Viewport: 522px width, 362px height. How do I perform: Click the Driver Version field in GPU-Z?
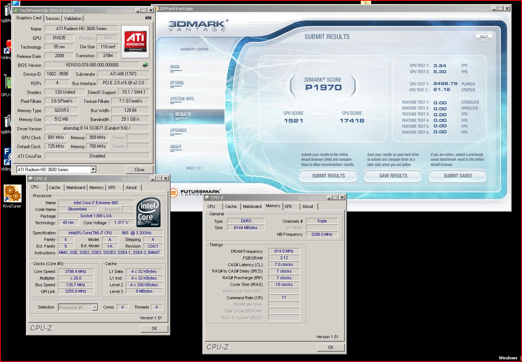click(x=97, y=128)
